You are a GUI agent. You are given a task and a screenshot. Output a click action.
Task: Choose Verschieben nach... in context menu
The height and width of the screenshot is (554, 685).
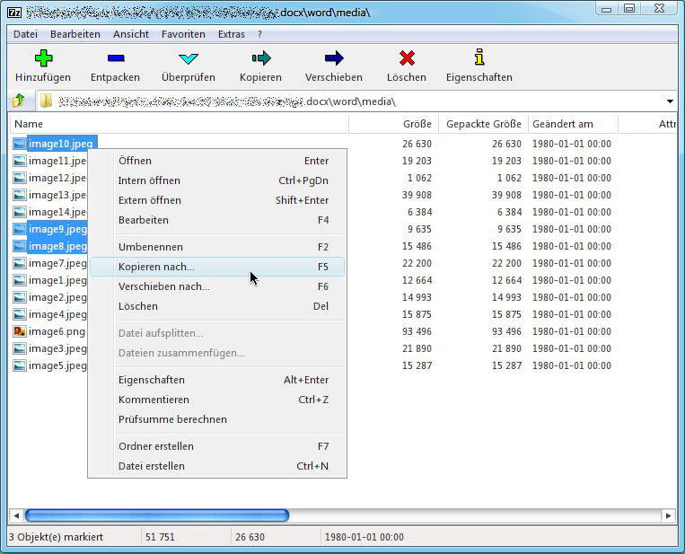click(217, 286)
